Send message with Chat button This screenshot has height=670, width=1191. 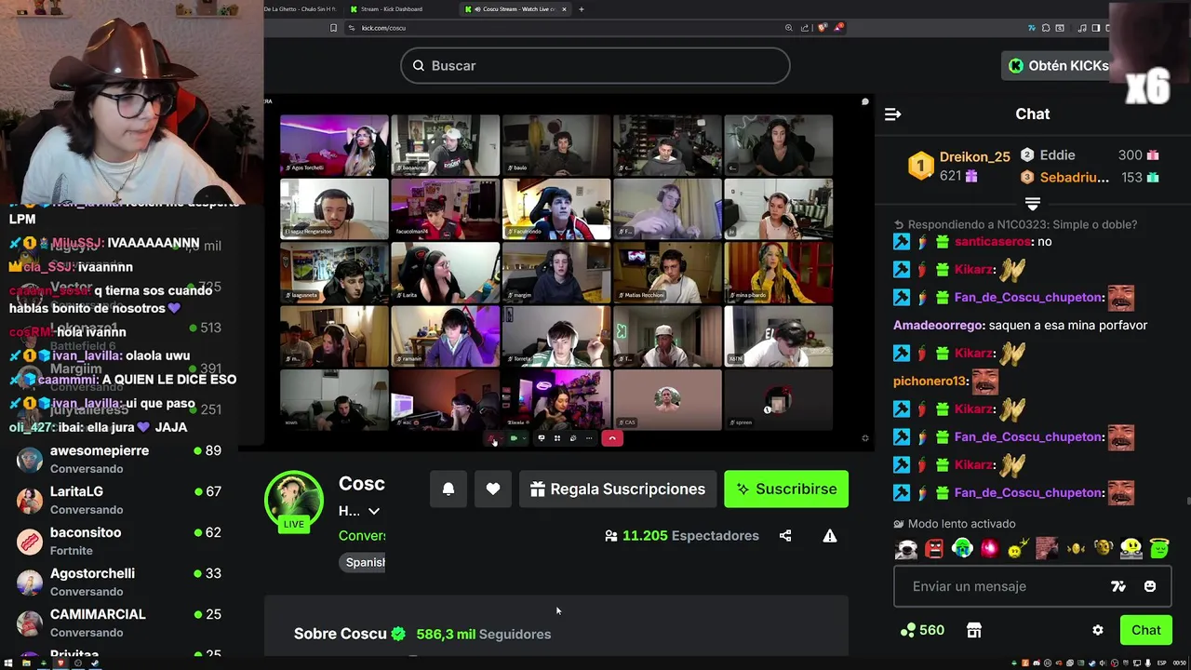(1145, 630)
